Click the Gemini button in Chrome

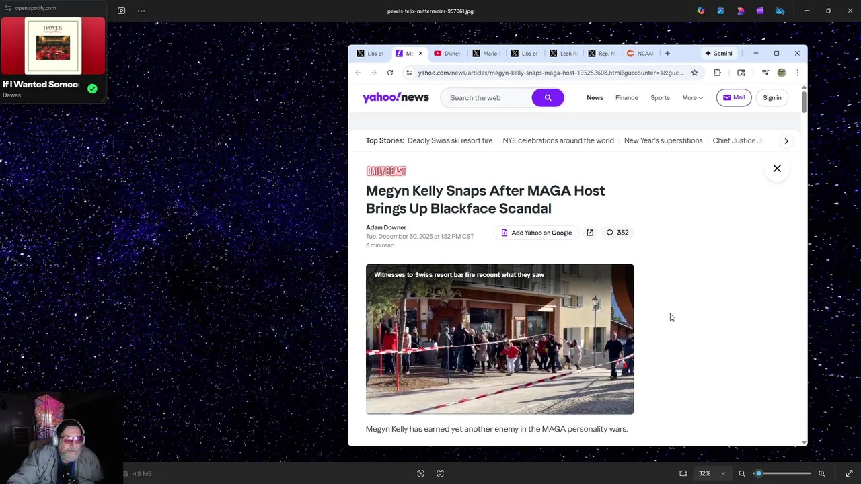click(x=718, y=54)
